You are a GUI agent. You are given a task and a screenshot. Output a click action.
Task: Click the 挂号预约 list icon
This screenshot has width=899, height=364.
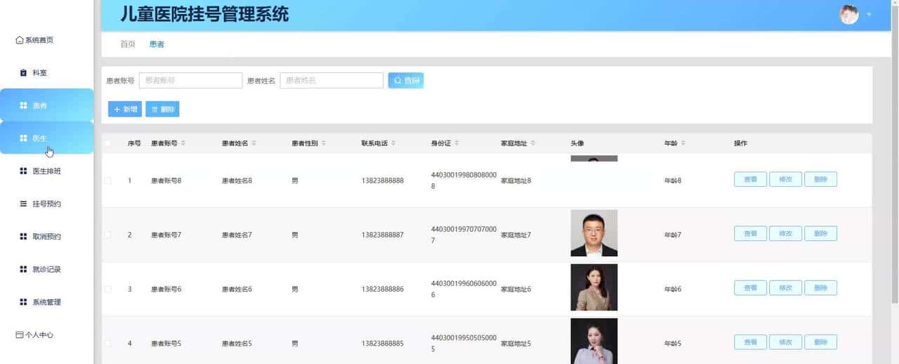[x=23, y=204]
